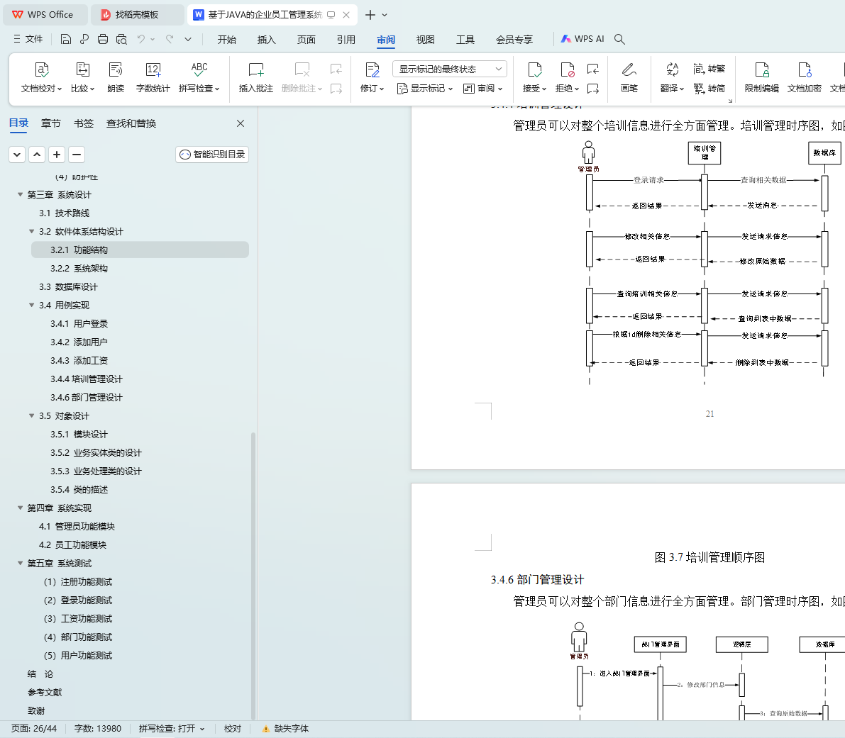Click the navigation pane scrollbar
This screenshot has height=738, width=845.
253,576
